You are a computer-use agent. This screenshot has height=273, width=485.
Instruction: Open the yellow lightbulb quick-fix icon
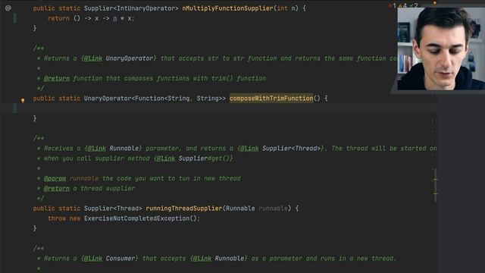point(23,100)
